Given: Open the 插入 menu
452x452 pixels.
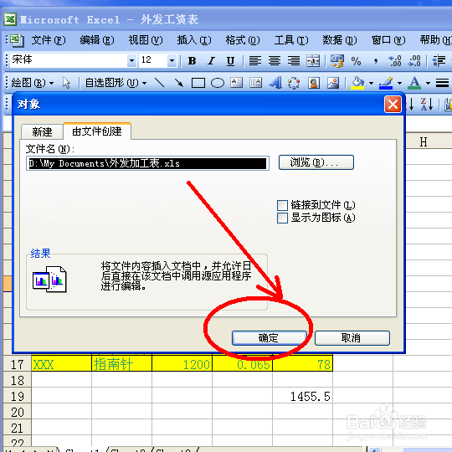Looking at the screenshot, I should coord(194,40).
